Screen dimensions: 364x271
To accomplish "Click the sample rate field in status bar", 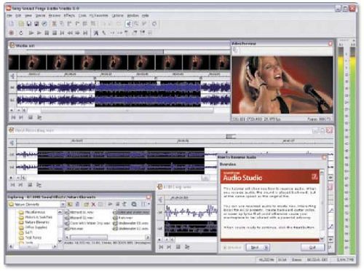I will click(x=266, y=260).
